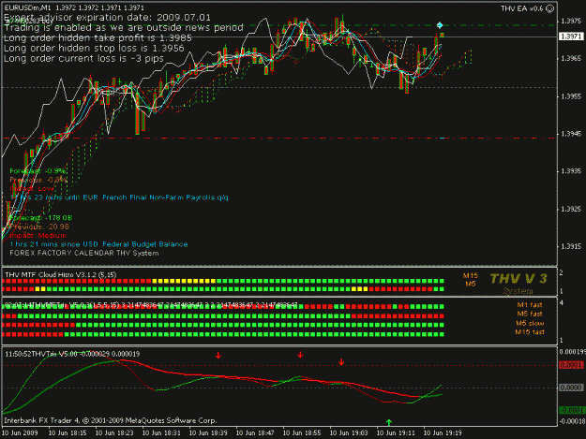
Task: Select the current price tag 1.3971 on the axis
Action: click(x=571, y=37)
